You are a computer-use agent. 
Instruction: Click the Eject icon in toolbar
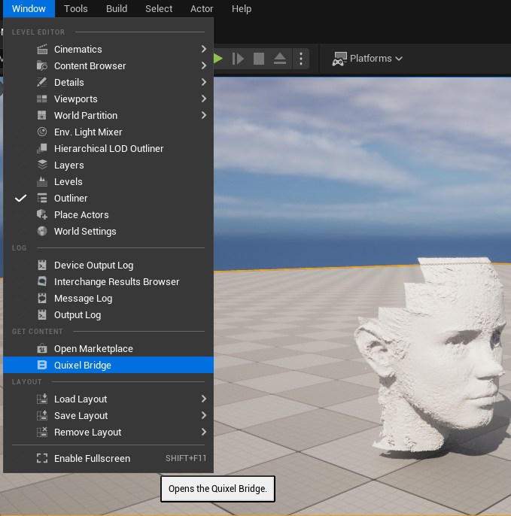pos(279,59)
